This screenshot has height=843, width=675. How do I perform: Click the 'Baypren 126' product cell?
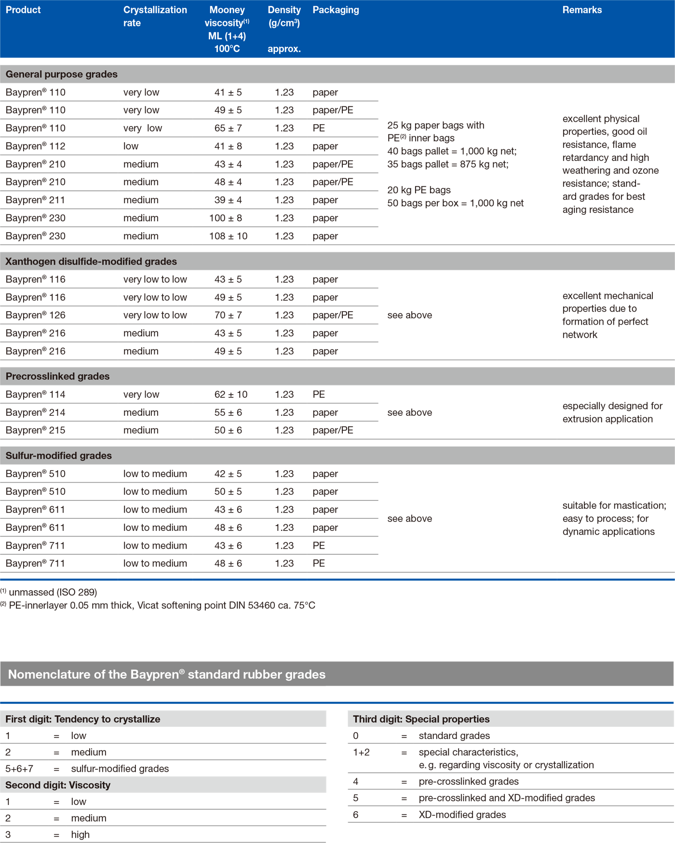(x=36, y=315)
